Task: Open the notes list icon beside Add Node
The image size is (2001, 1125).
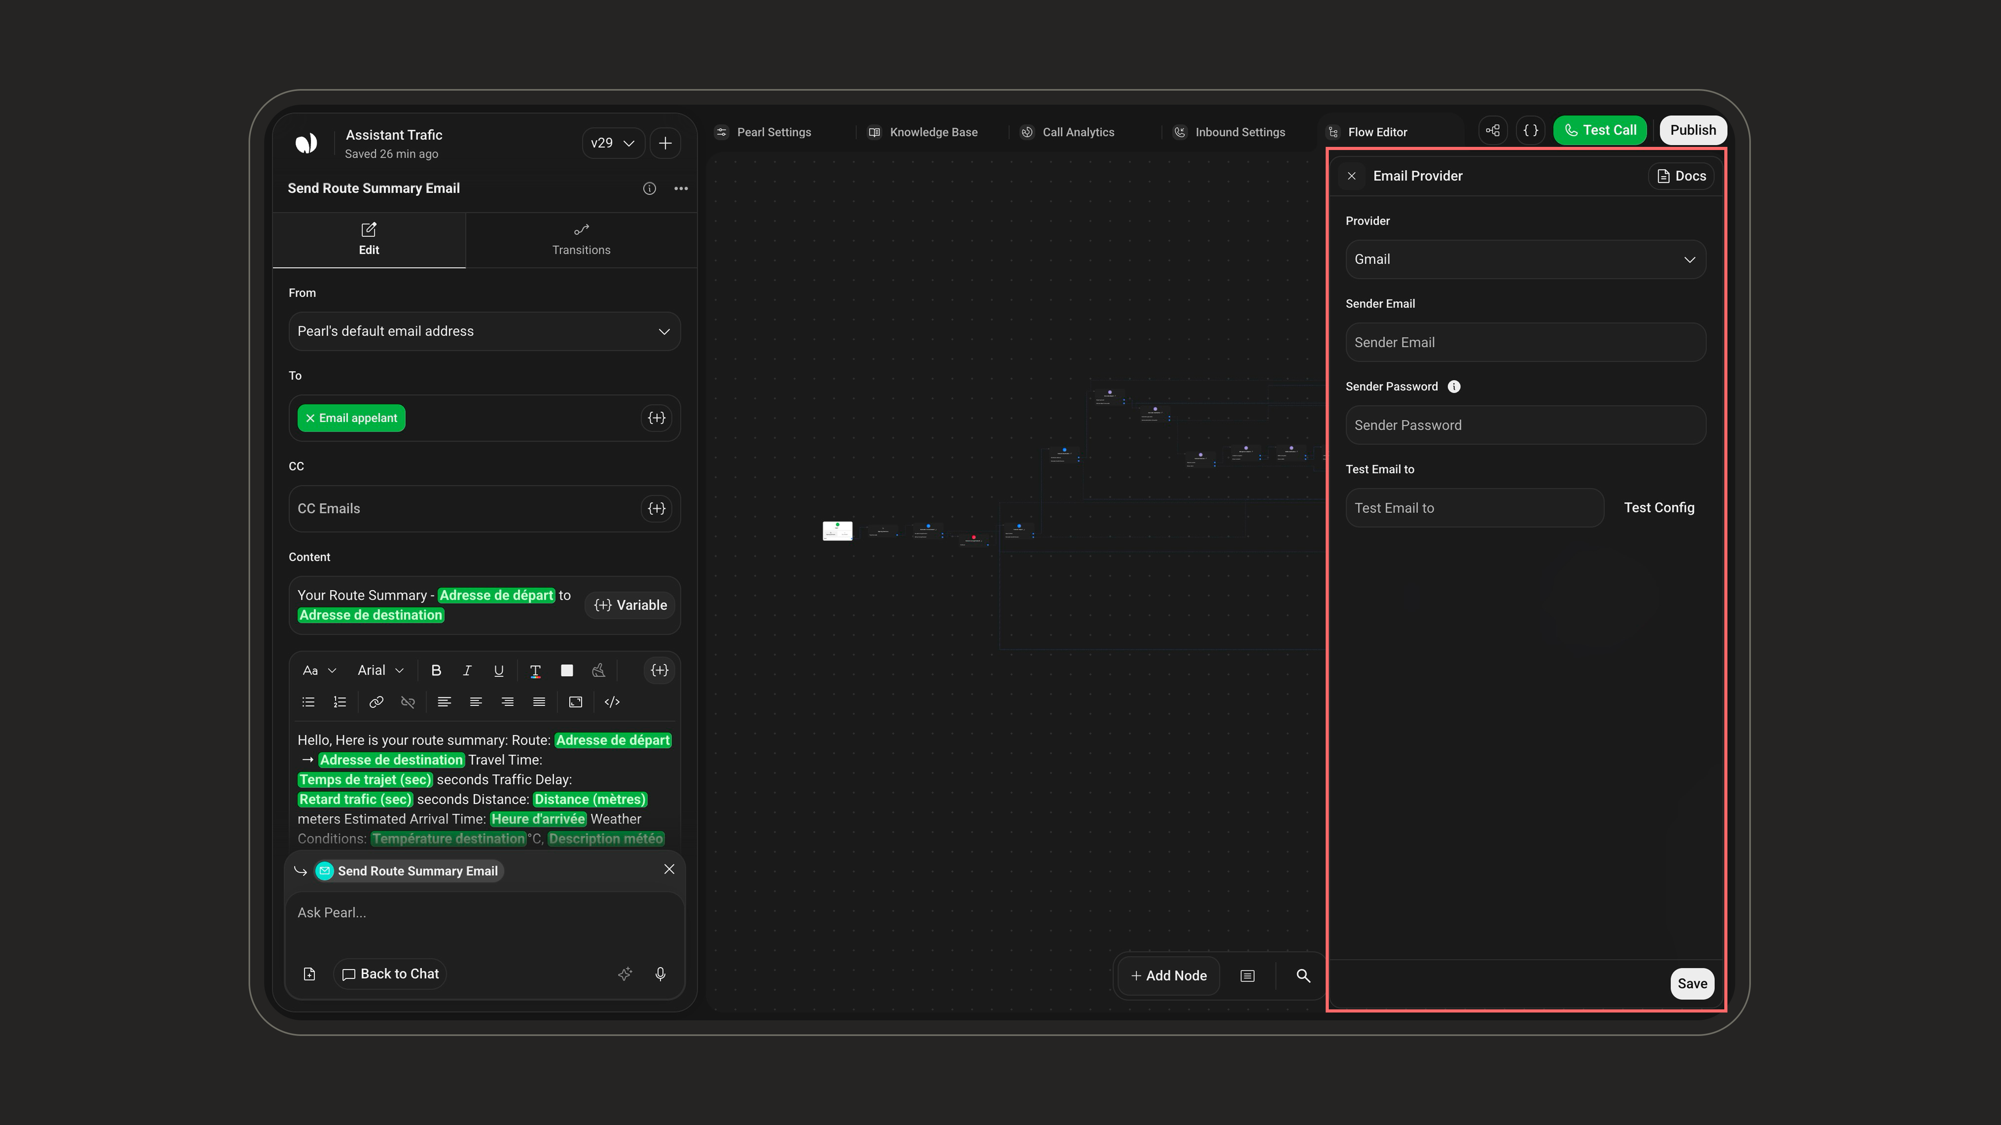Action: [x=1247, y=976]
